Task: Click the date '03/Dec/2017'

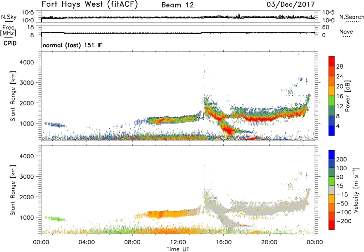Action: tap(291, 5)
